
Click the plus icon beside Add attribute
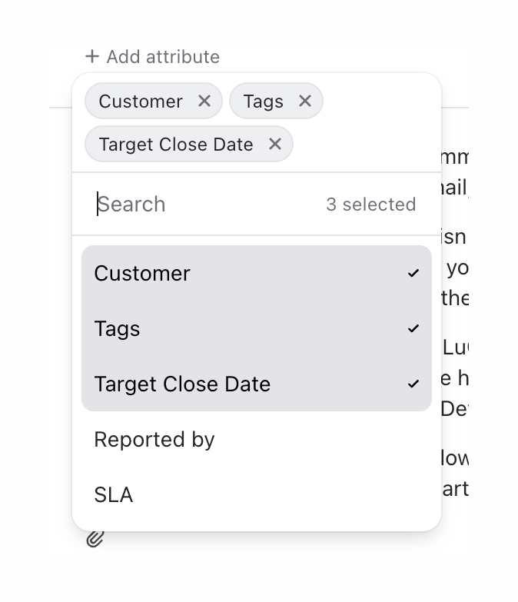[92, 56]
